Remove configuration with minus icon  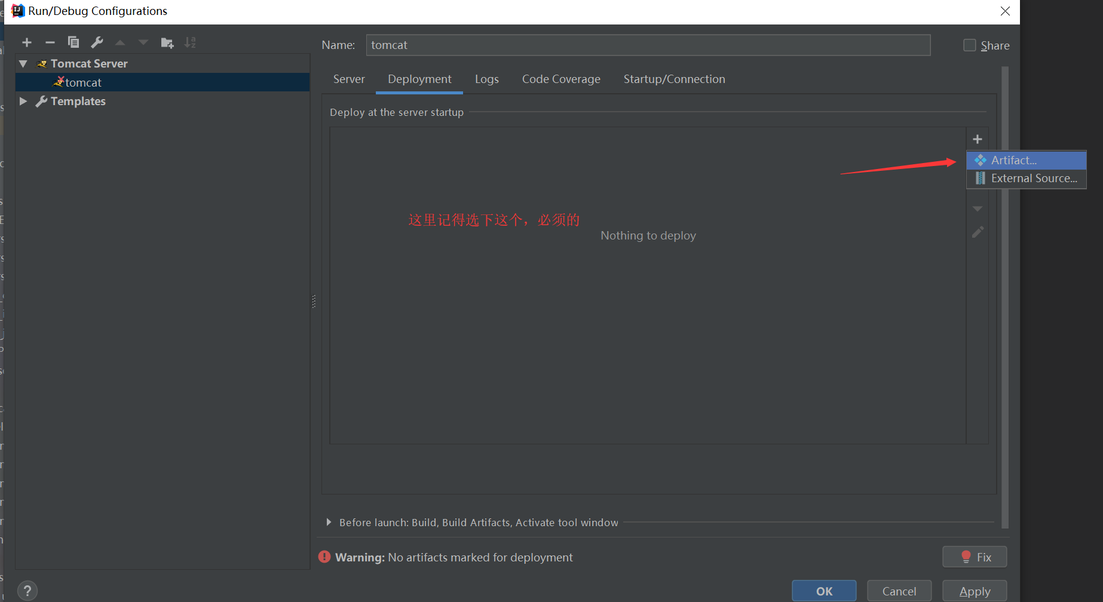[x=50, y=42]
